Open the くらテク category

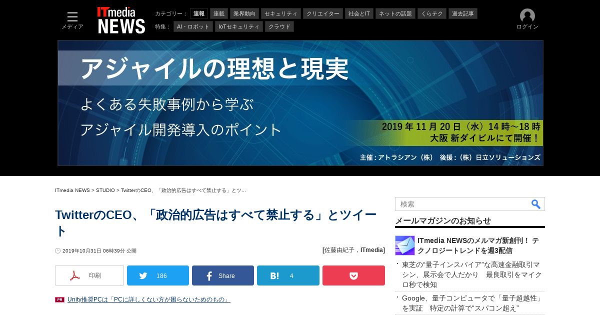point(432,13)
